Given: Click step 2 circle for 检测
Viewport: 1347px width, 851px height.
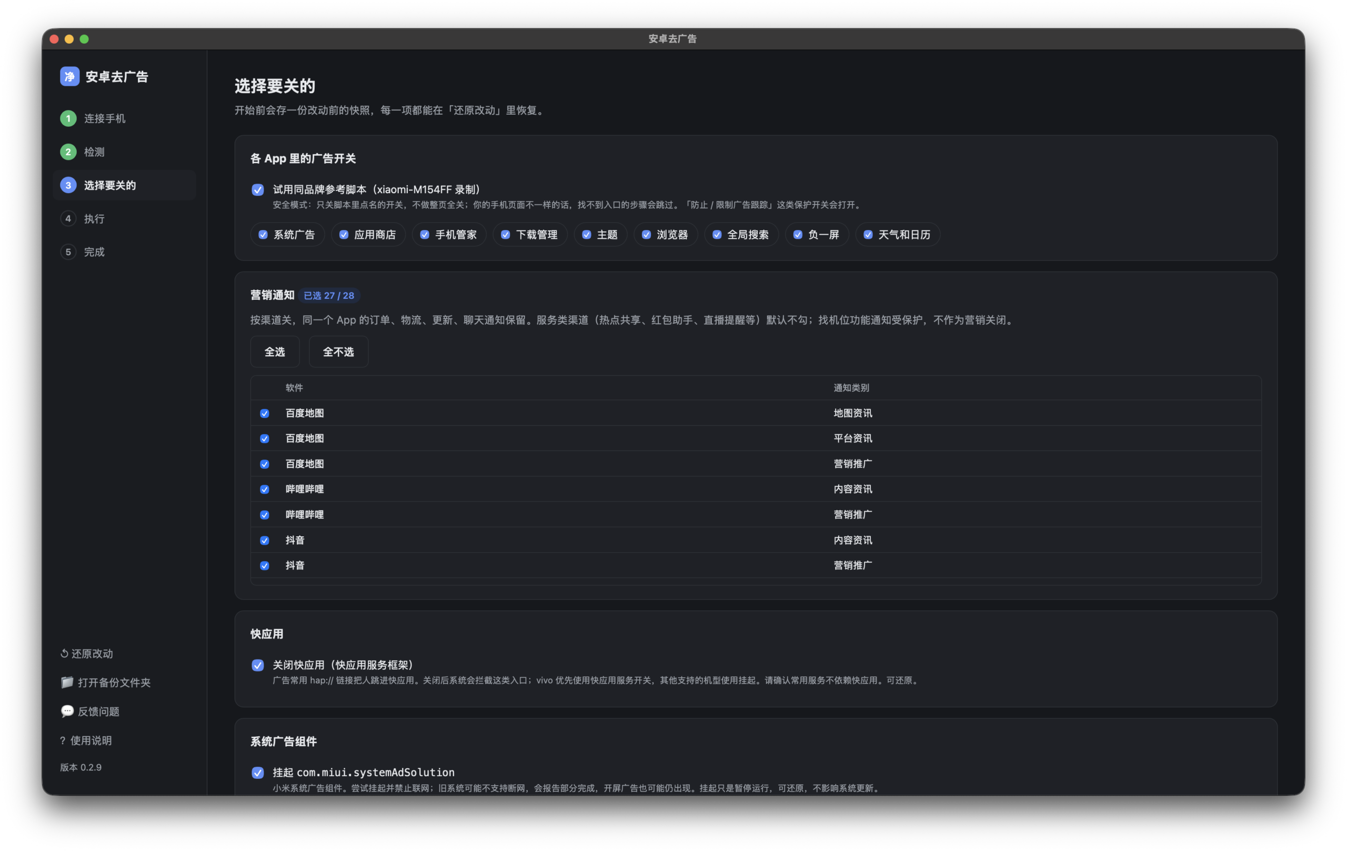Looking at the screenshot, I should [x=68, y=152].
